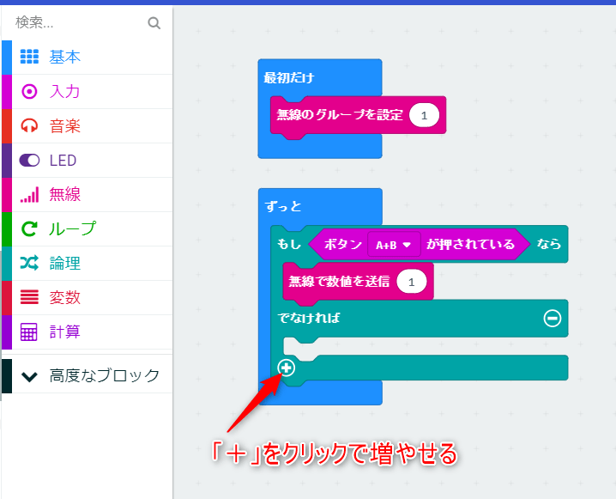This screenshot has height=499, width=616.
Task: Click the 高度なブロック label
Action: pos(105,375)
